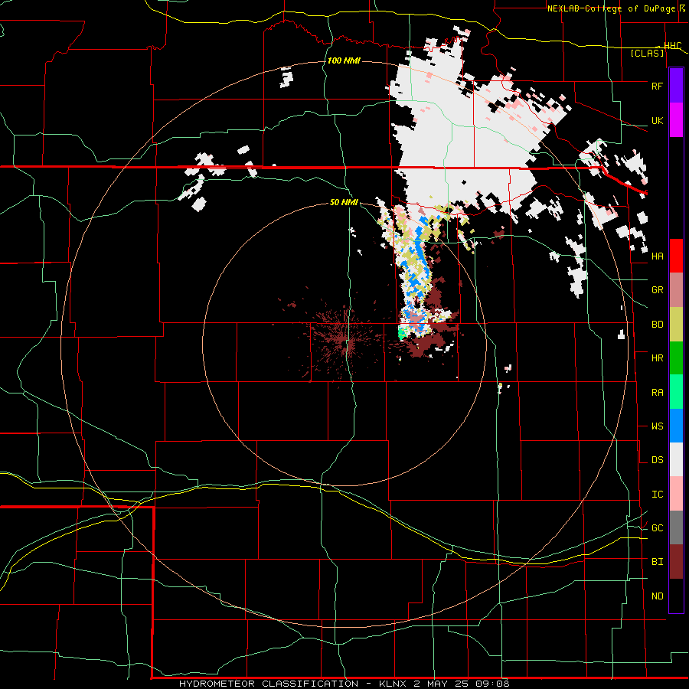Click the DS white color swatch
This screenshot has width=689, height=689.
coord(676,459)
